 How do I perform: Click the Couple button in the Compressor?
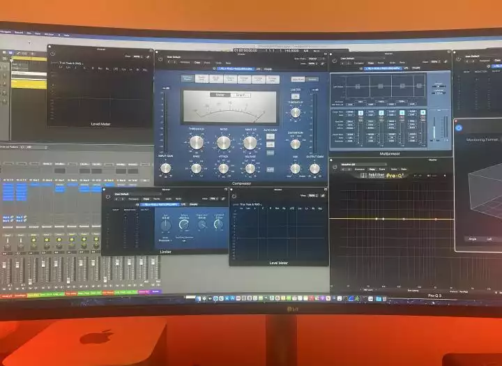point(268,69)
